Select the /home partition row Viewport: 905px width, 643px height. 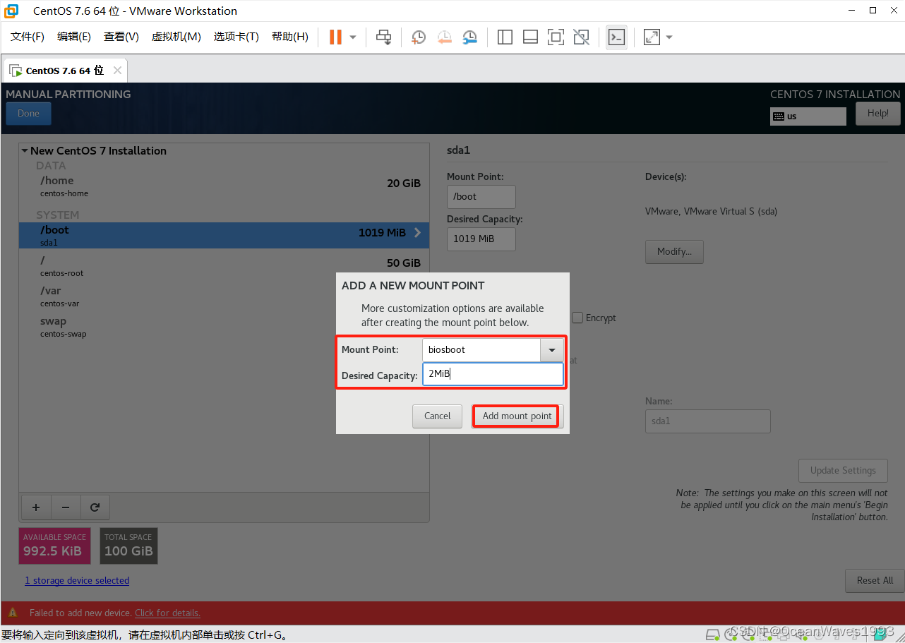[224, 186]
